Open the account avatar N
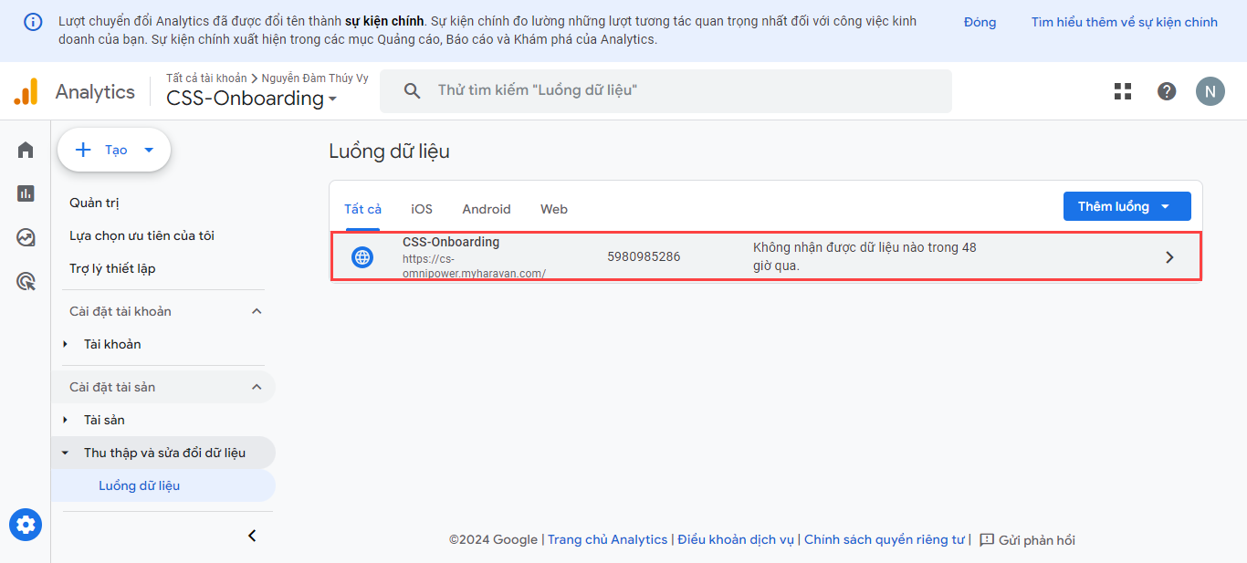This screenshot has width=1247, height=563. pyautogui.click(x=1210, y=91)
